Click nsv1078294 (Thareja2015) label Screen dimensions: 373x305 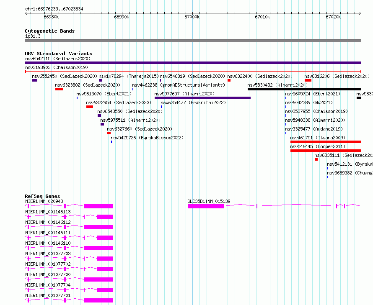(129, 76)
